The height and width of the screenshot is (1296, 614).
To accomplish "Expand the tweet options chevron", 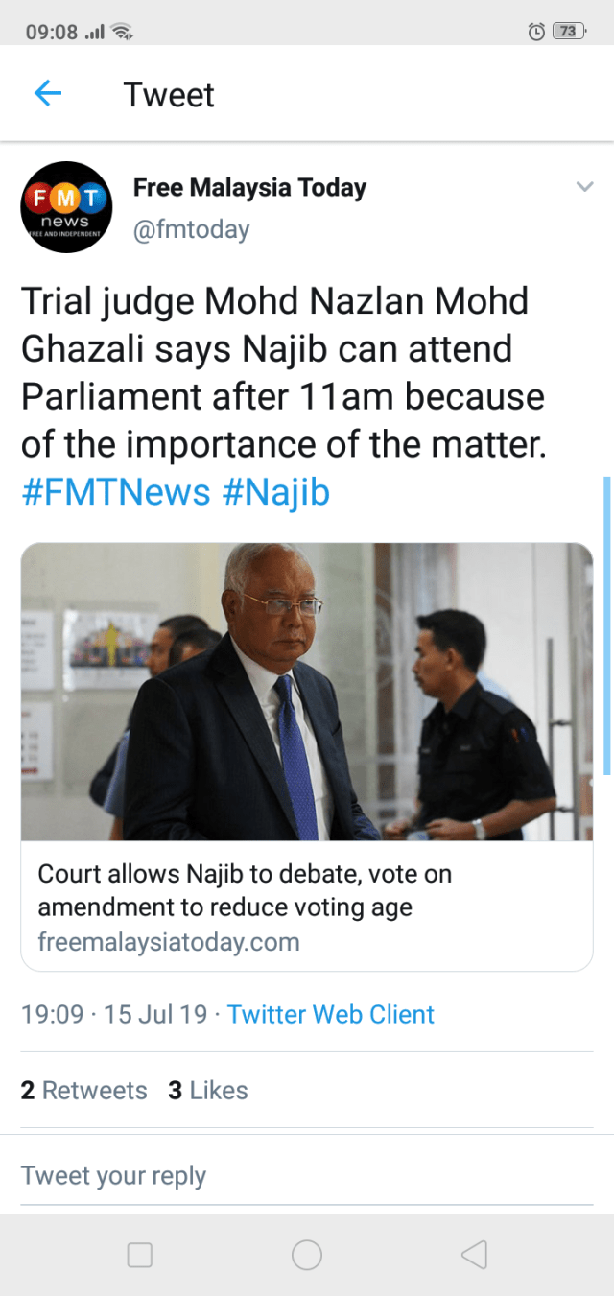I will tap(584, 187).
